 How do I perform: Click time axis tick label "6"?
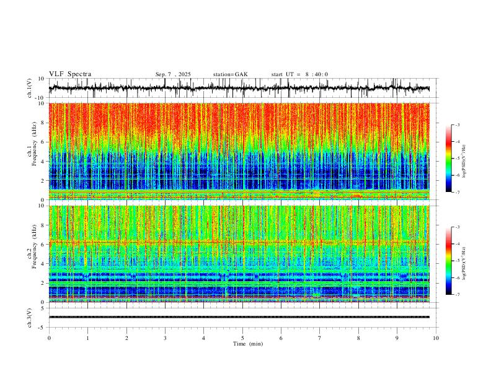pyautogui.click(x=281, y=338)
